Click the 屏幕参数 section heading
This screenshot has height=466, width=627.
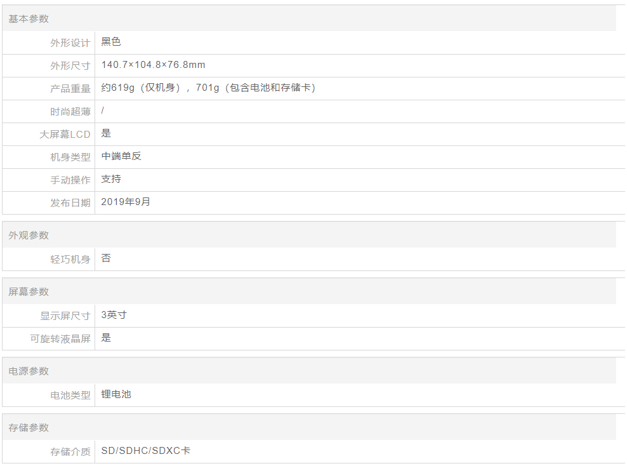pos(29,292)
